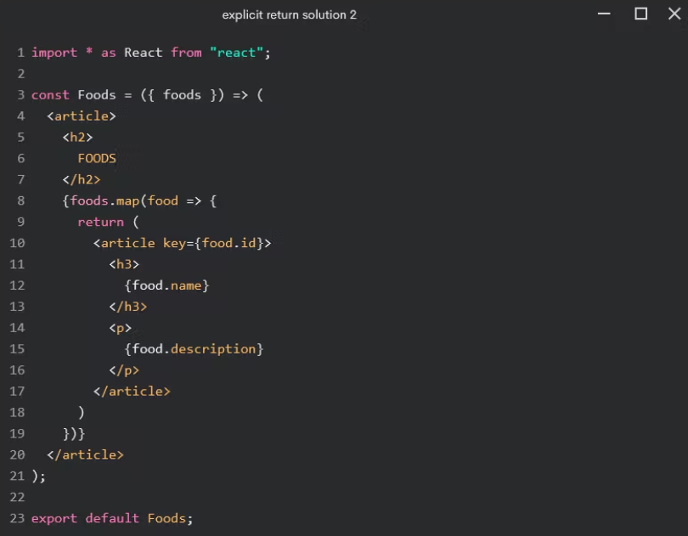Click the food.description expression on line 15
Image resolution: width=688 pixels, height=536 pixels.
pos(194,349)
